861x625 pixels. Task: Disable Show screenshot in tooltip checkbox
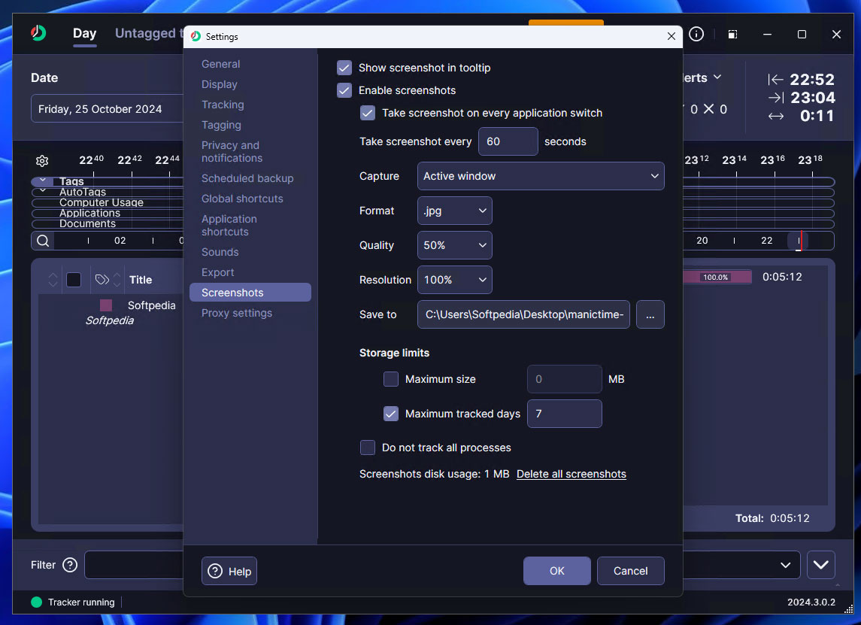coord(344,68)
